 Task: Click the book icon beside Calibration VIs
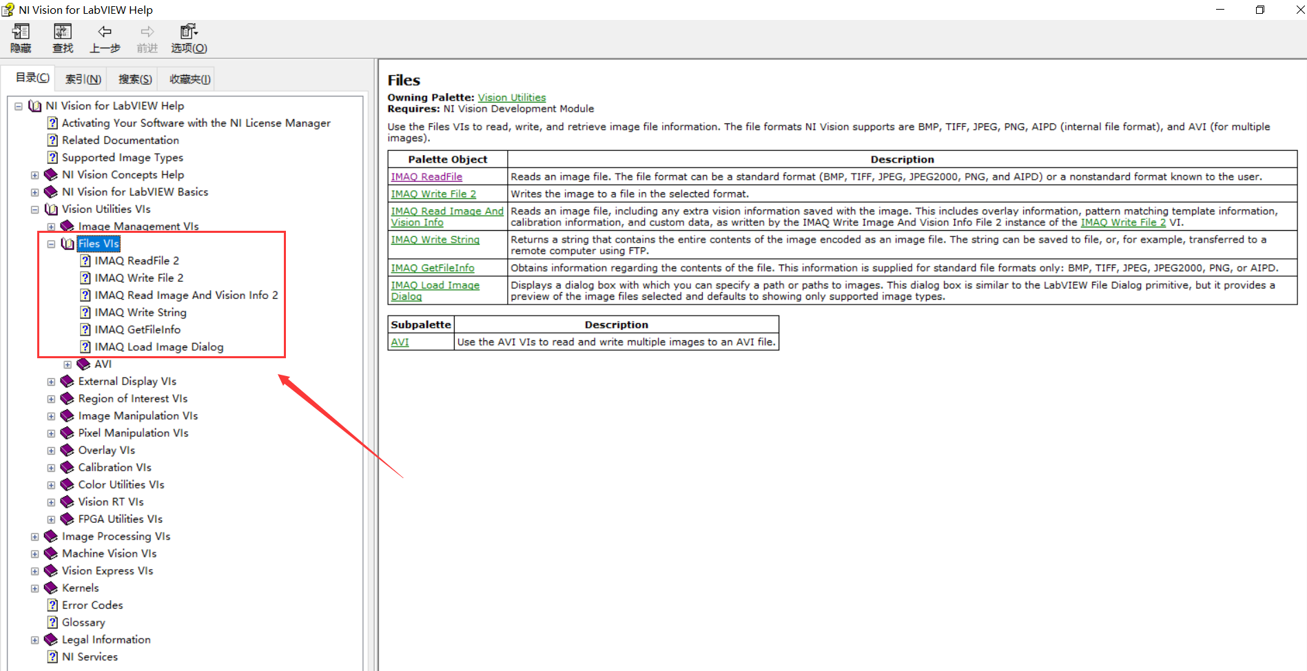[68, 468]
